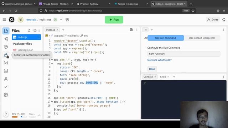Open the retrocold profile link
Screen dimensions: 228x128
coord(31,20)
